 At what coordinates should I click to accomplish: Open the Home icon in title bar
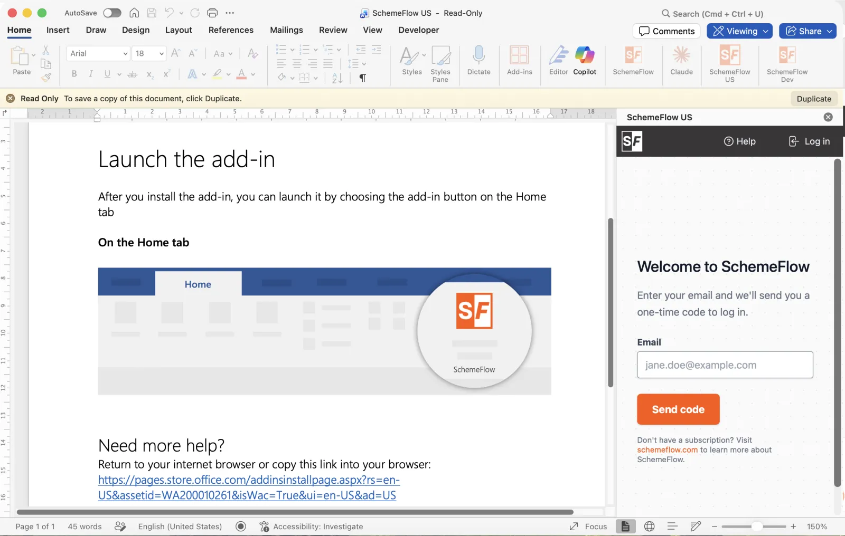135,13
